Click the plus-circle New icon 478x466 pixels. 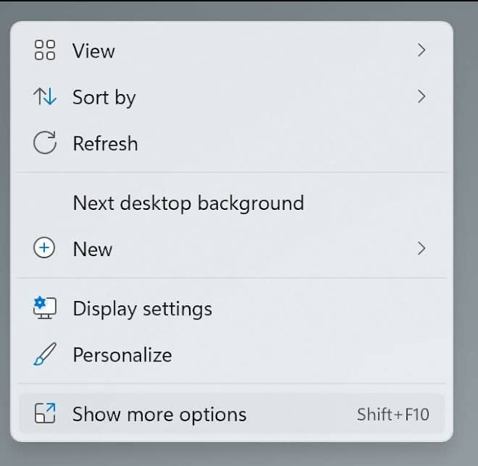pyautogui.click(x=44, y=248)
